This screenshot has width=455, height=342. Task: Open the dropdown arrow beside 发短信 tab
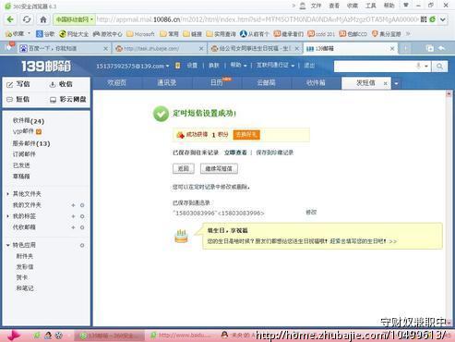click(x=396, y=83)
